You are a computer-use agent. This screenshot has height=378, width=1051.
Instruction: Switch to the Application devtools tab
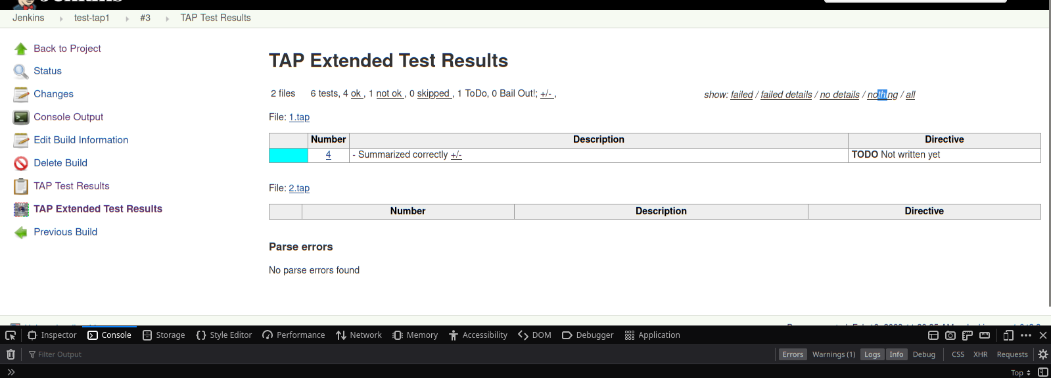pos(652,335)
